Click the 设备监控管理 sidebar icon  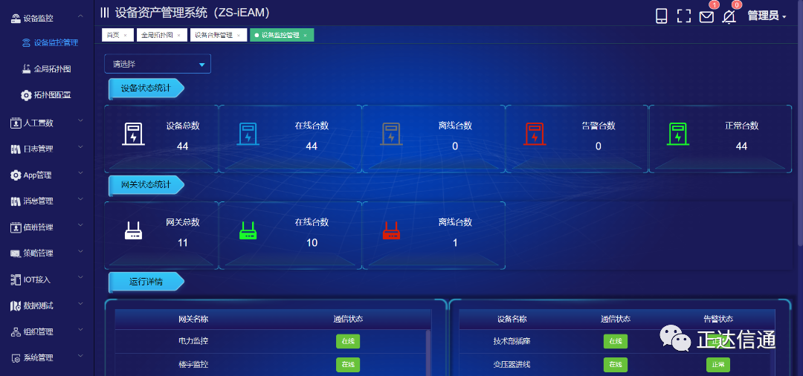[x=26, y=43]
